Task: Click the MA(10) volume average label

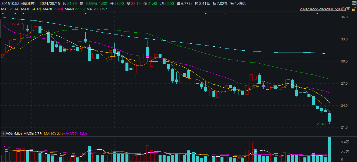Action: point(50,134)
